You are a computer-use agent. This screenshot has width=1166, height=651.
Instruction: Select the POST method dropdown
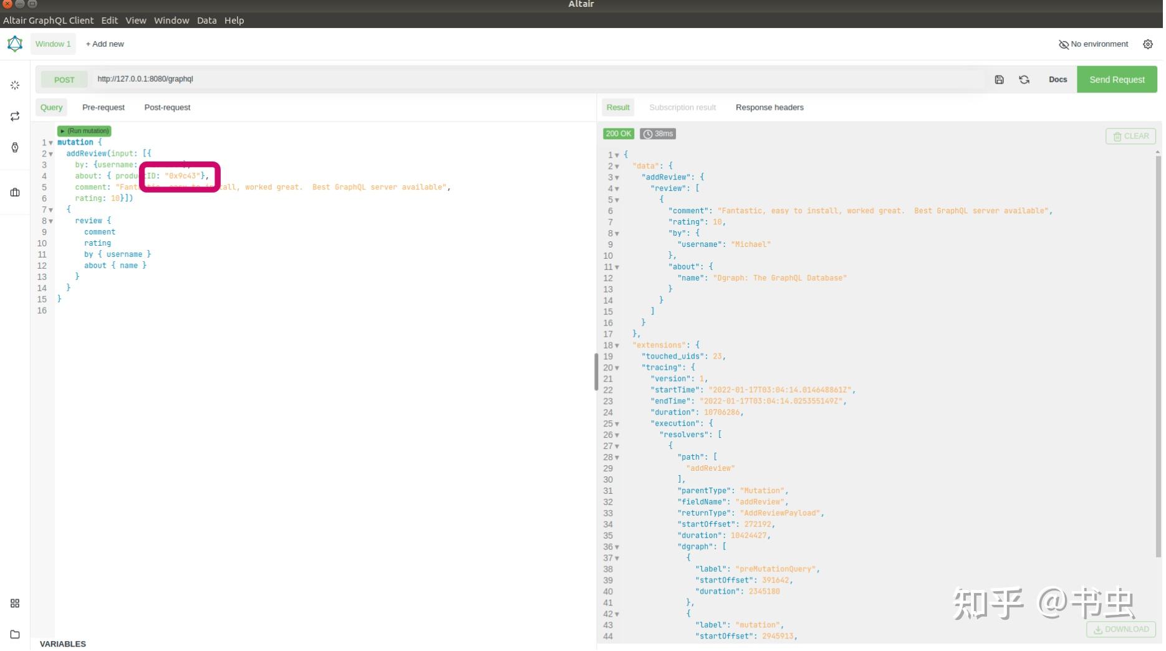pos(64,80)
